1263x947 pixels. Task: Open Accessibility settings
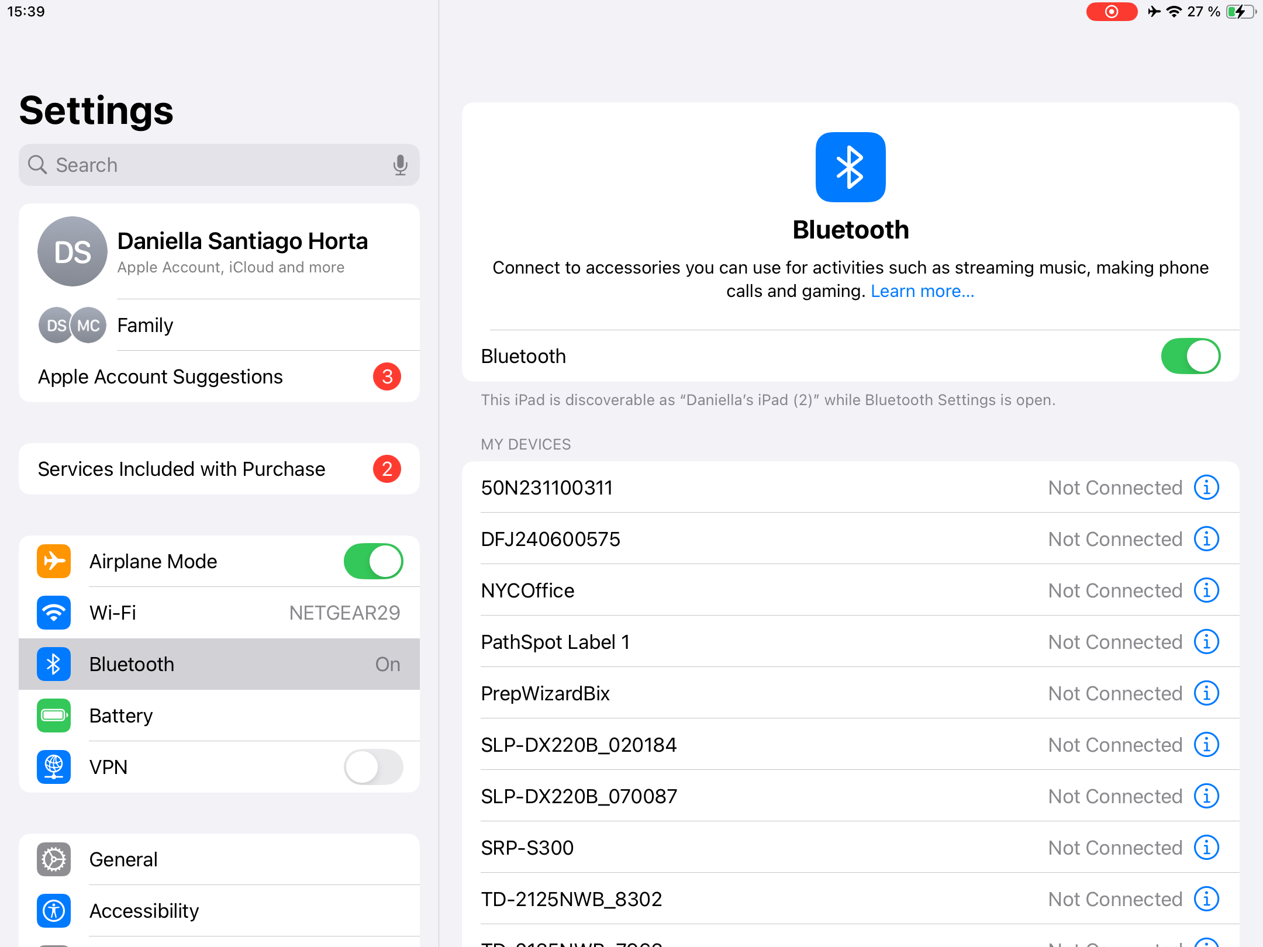[144, 911]
